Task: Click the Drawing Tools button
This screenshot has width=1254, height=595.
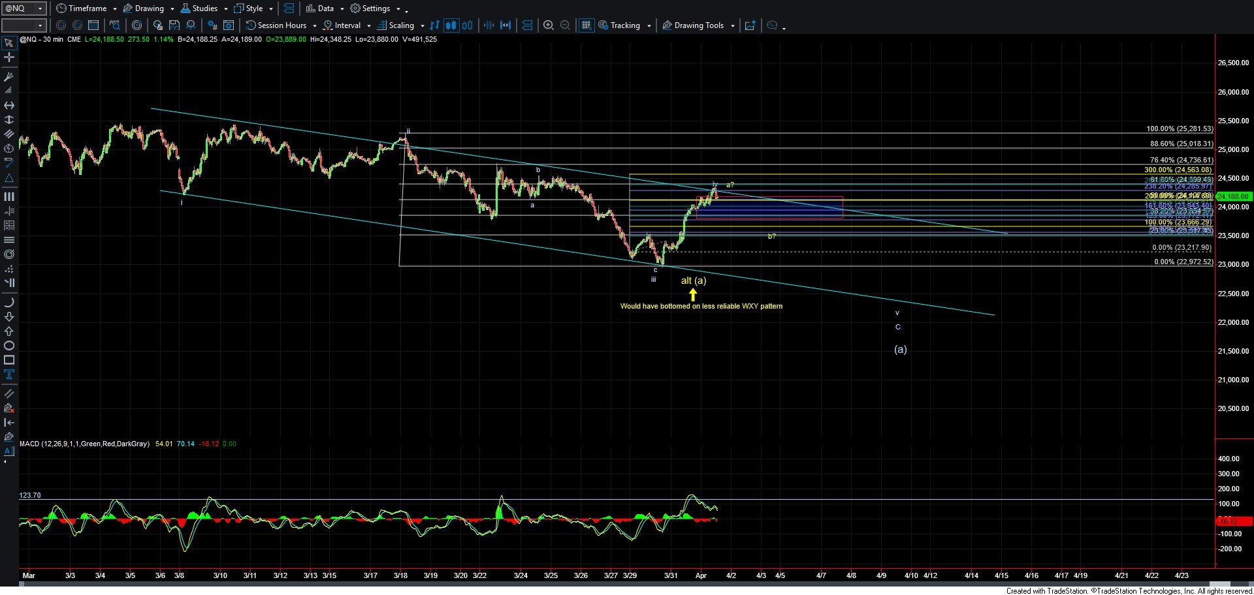Action: [698, 25]
